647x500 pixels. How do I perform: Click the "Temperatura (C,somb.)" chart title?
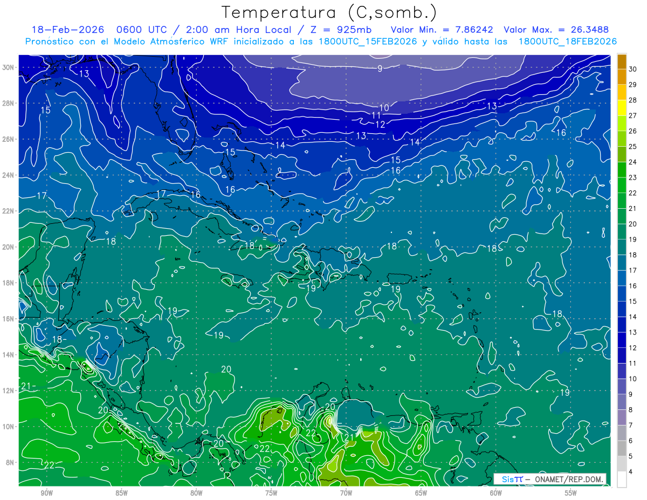[x=329, y=12]
